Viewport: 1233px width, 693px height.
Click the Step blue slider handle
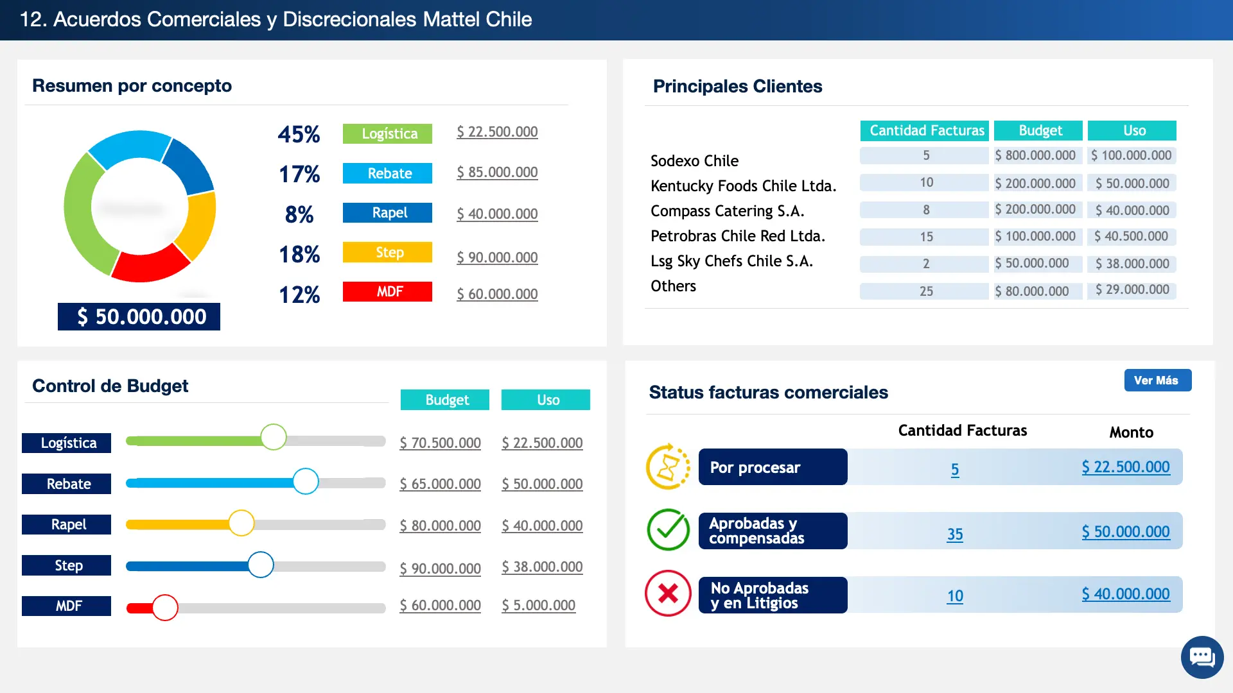coord(261,565)
